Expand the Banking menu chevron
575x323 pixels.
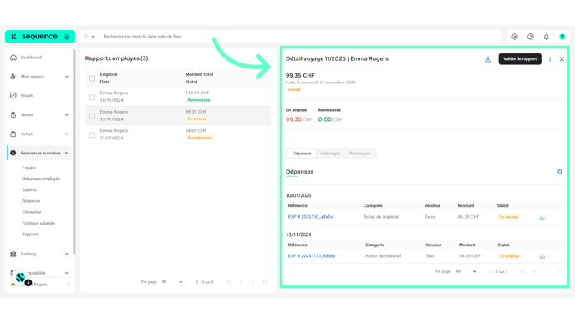coord(66,254)
